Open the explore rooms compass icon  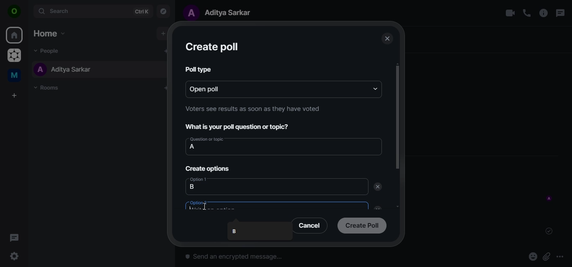163,12
